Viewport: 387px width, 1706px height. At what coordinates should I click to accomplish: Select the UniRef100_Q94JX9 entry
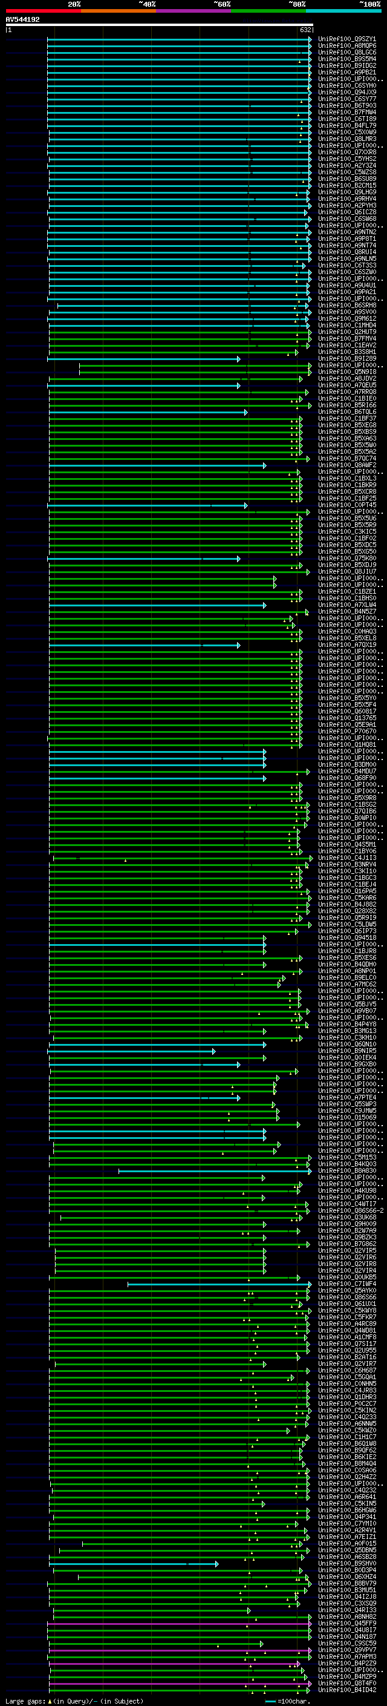(346, 92)
